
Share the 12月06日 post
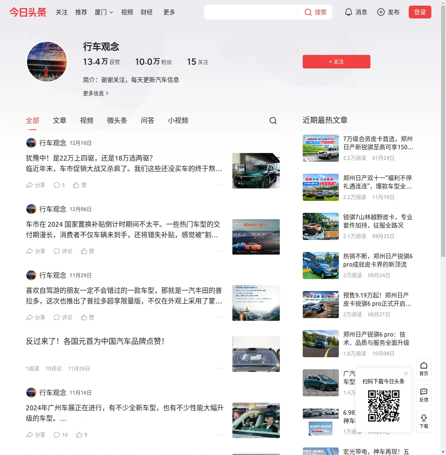pos(36,251)
